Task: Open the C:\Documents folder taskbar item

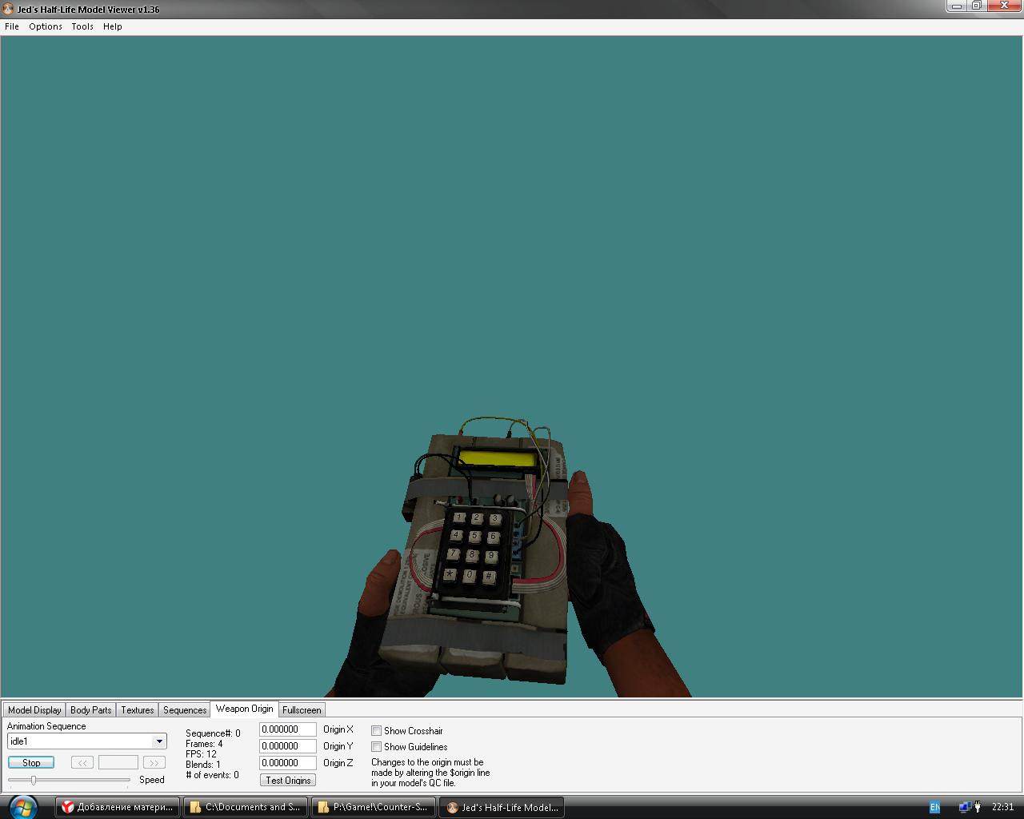Action: [246, 807]
